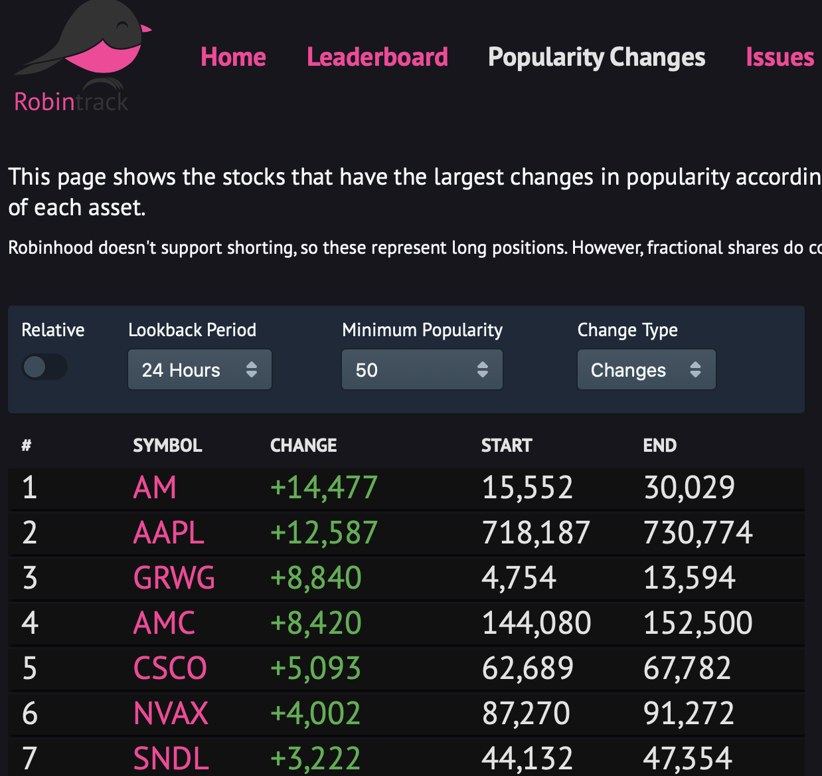Screen dimensions: 822x776
Task: Click the 87,270 start value
Action: [526, 714]
